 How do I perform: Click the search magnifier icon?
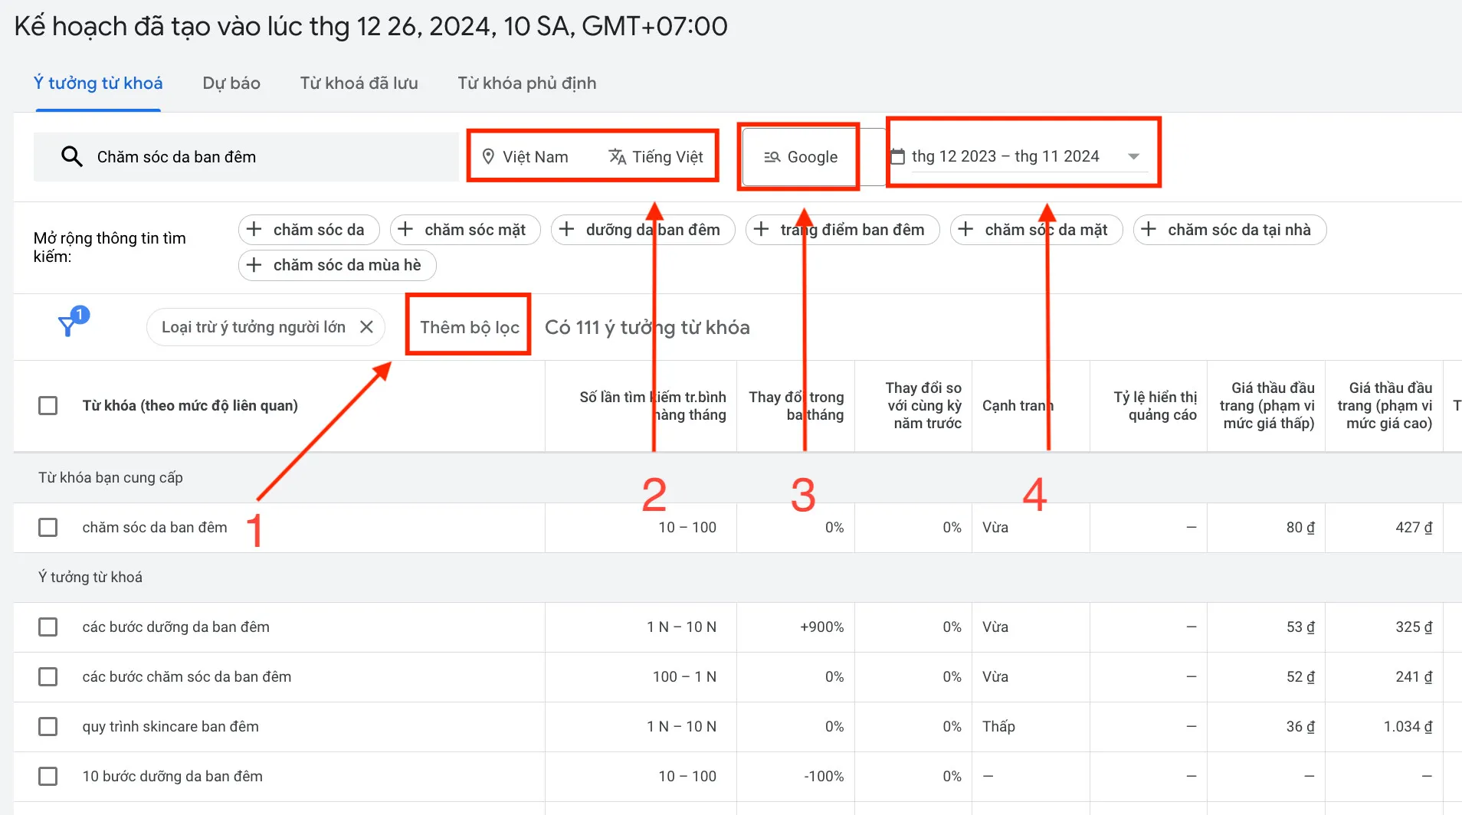pyautogui.click(x=71, y=157)
